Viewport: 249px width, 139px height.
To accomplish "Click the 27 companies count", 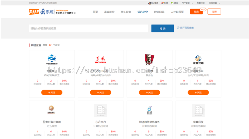I will pos(50,45).
